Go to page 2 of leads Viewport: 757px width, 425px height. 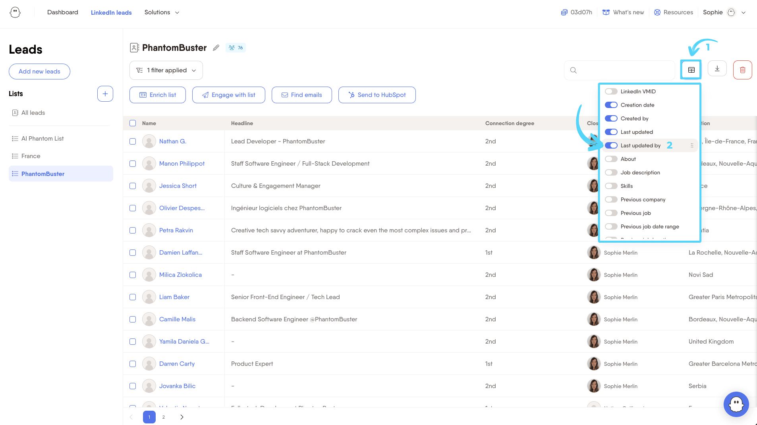tap(164, 417)
